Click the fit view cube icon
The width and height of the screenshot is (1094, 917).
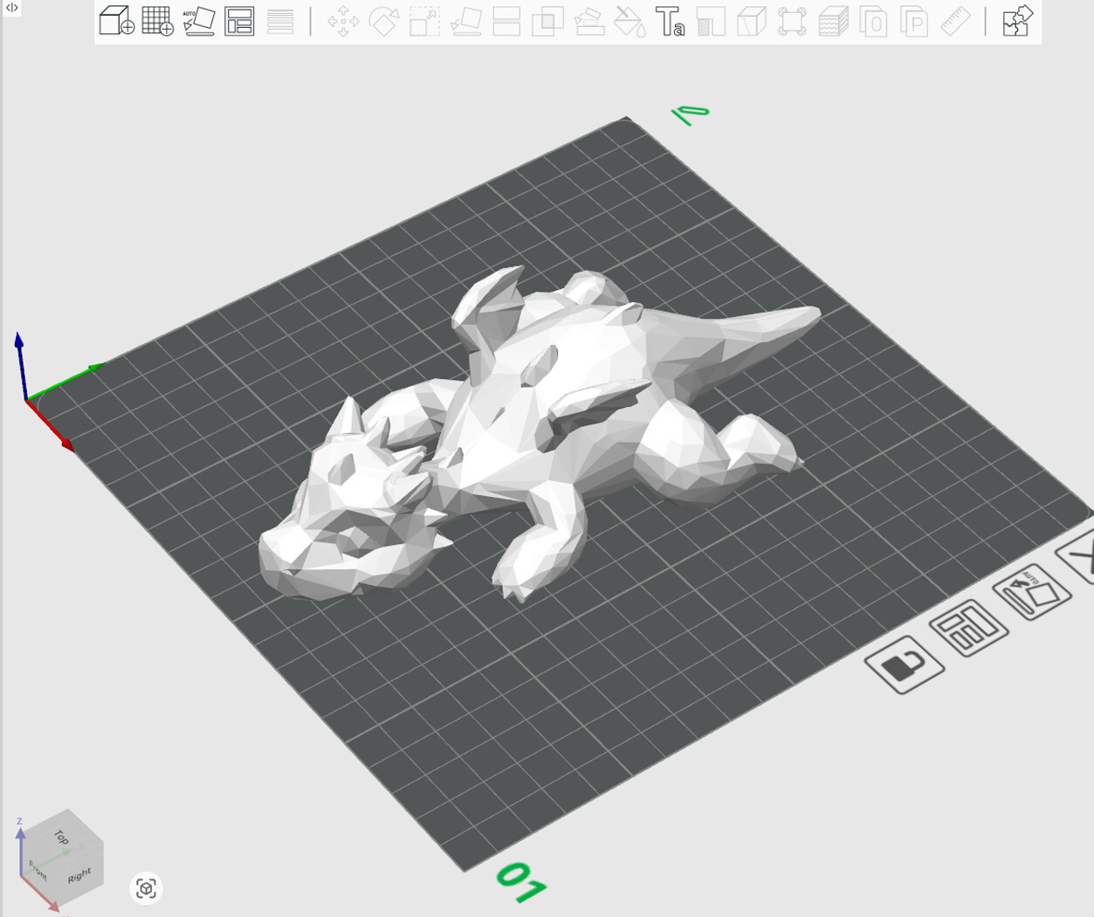146,888
